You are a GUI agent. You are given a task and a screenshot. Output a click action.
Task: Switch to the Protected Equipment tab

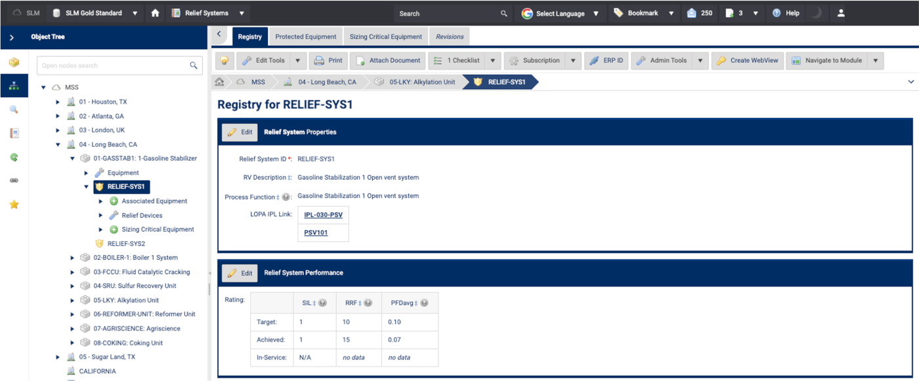coord(305,37)
